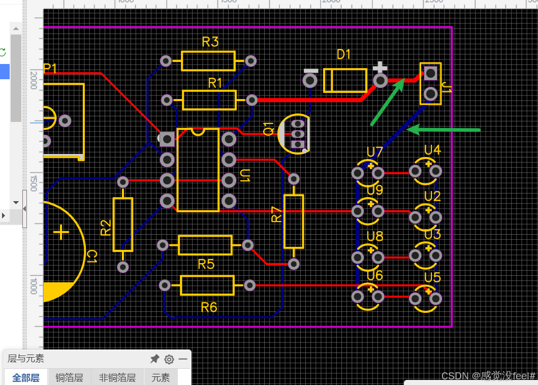Select the D1 negative pad under the minus sign

coord(310,81)
